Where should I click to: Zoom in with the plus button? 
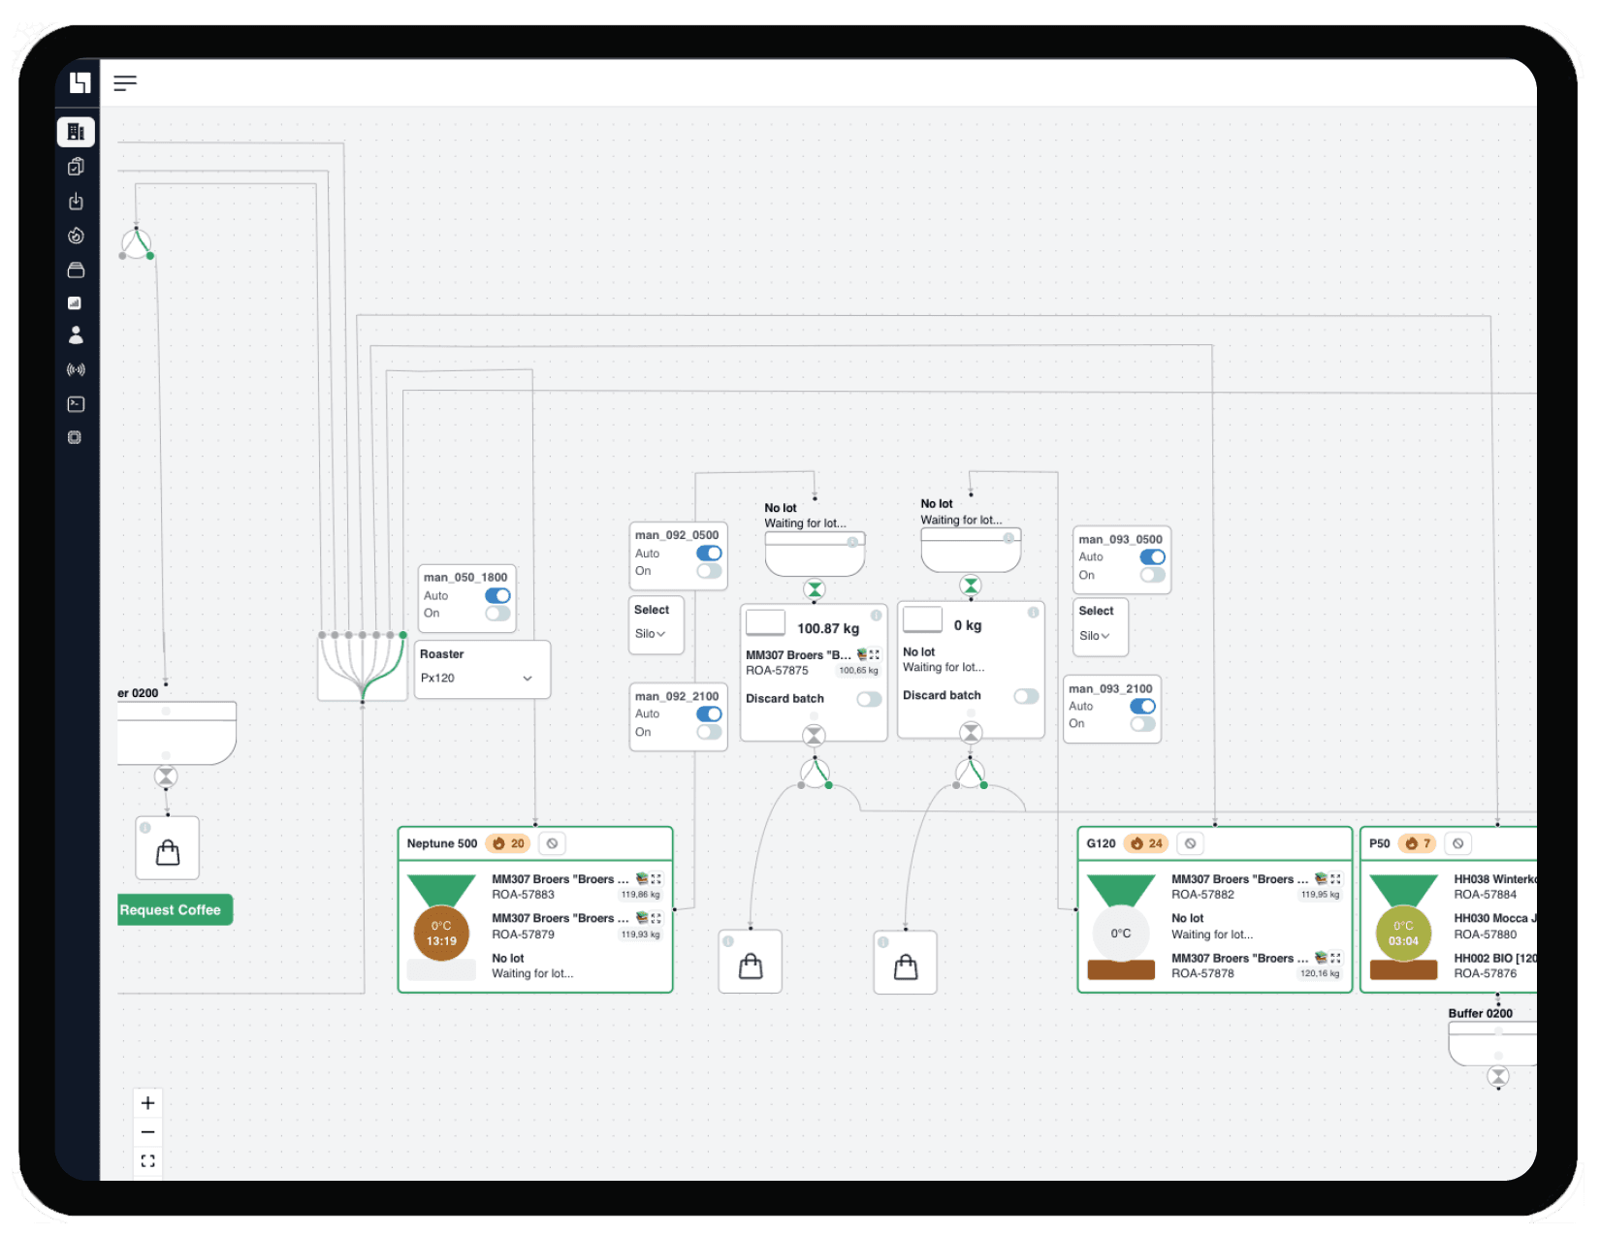(x=147, y=1102)
